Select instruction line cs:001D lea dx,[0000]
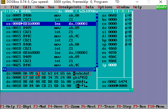 click(x=49, y=53)
